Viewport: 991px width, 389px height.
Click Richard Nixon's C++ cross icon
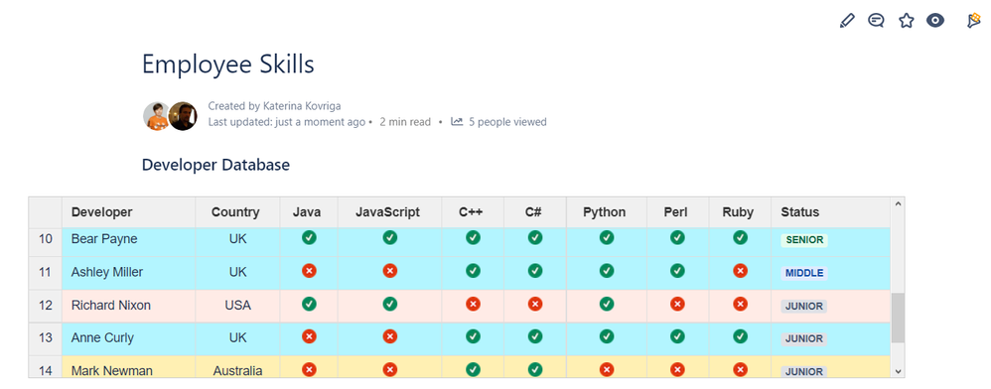[x=473, y=305]
